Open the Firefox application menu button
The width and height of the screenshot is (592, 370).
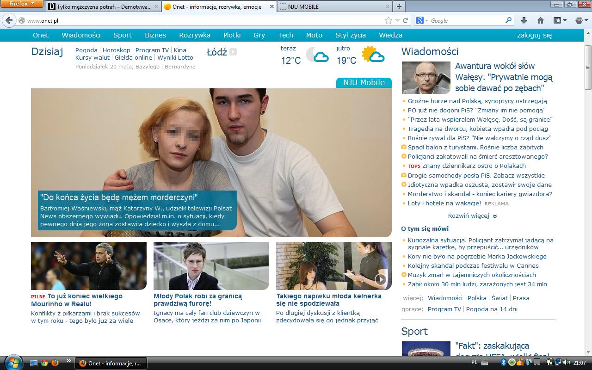click(22, 4)
